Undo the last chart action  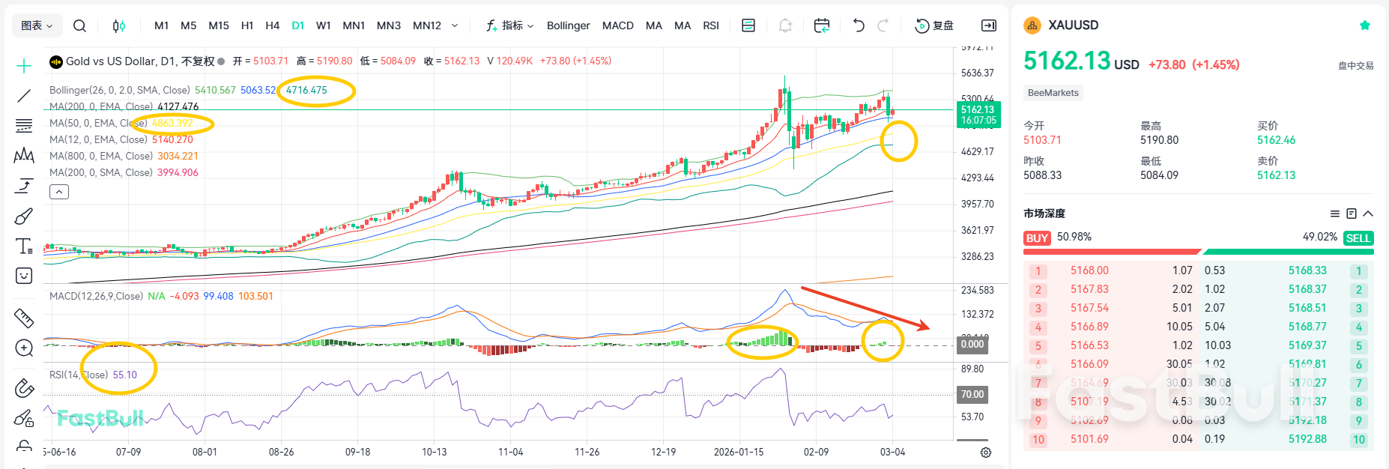point(859,25)
